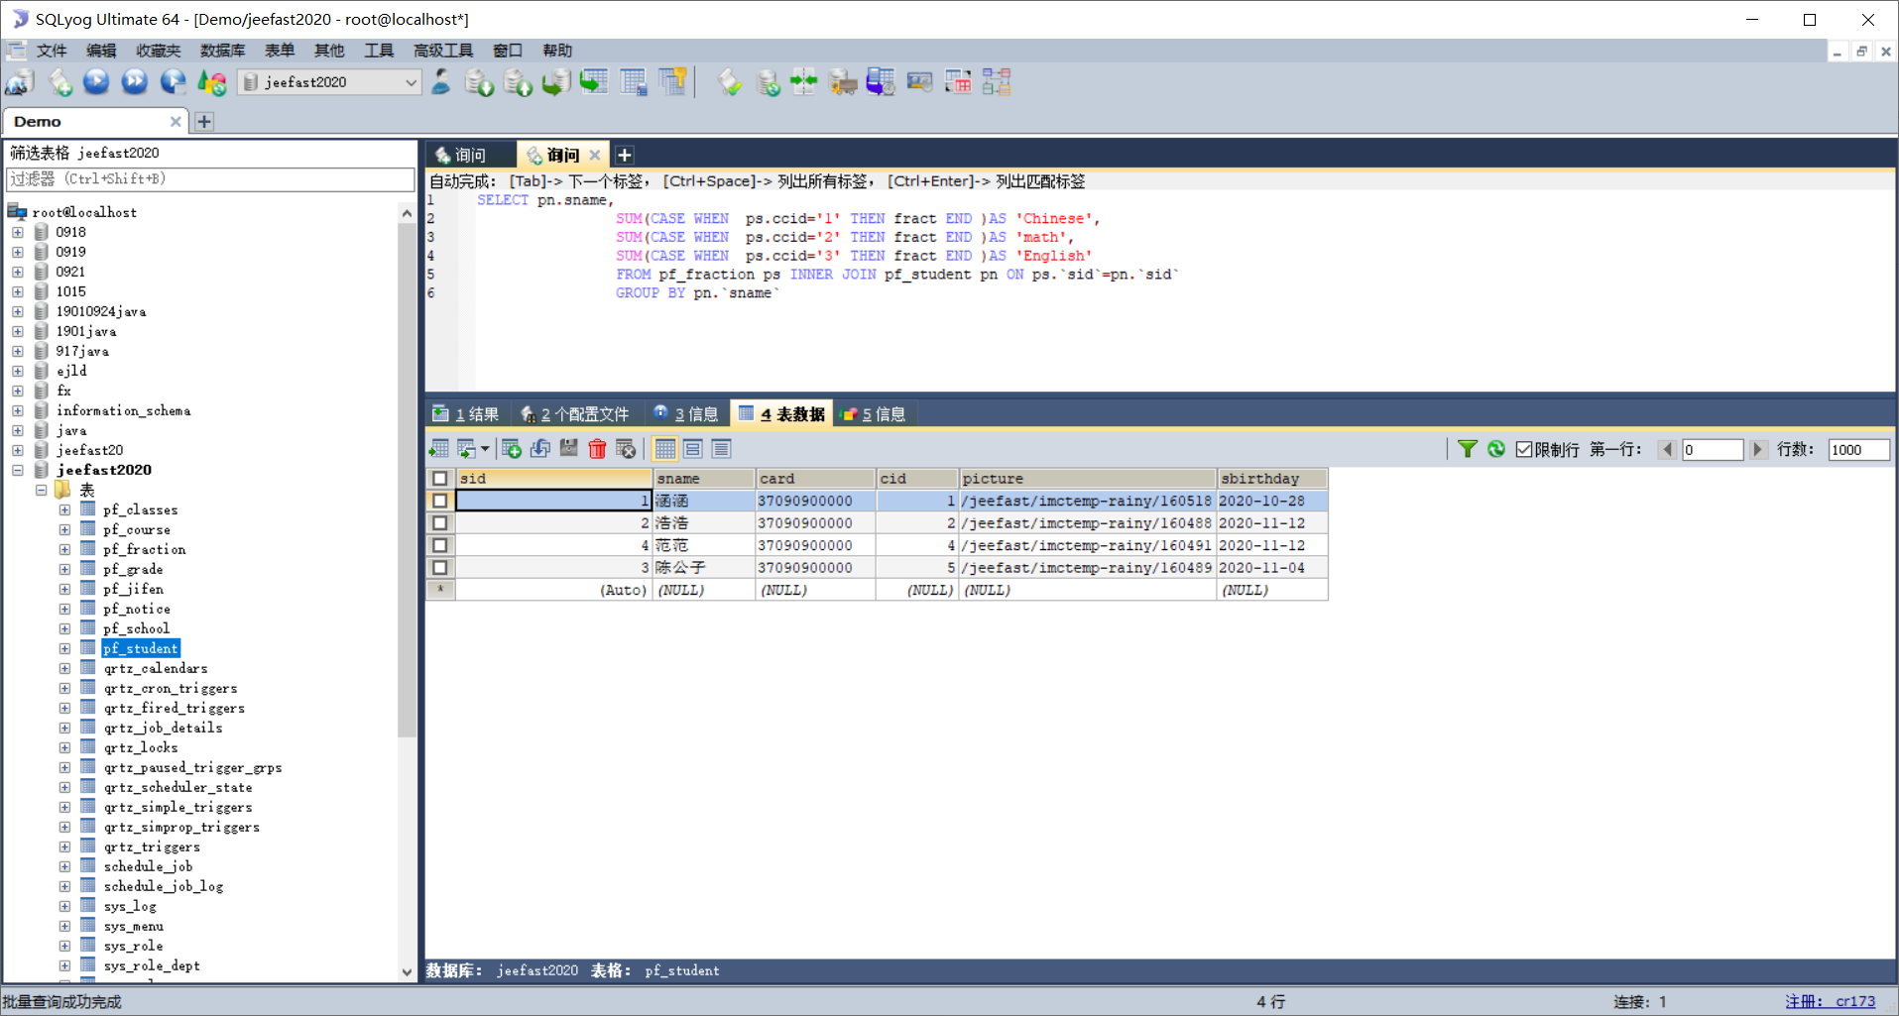1899x1016 pixels.
Task: Open the 文件 menu
Action: tap(51, 51)
